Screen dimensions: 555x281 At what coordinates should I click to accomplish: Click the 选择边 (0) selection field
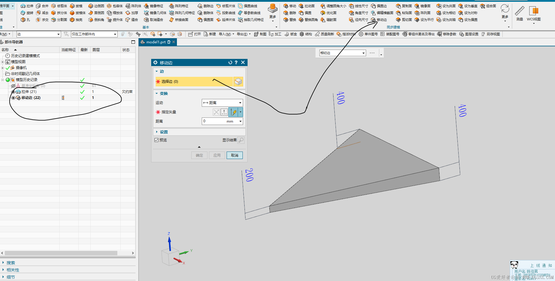pos(194,82)
